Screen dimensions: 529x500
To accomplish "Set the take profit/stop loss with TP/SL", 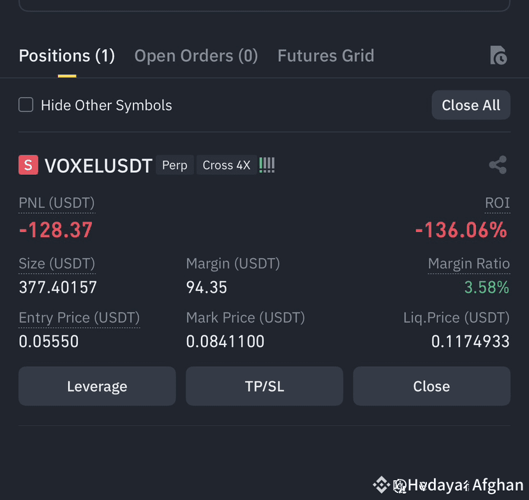I will tap(264, 386).
